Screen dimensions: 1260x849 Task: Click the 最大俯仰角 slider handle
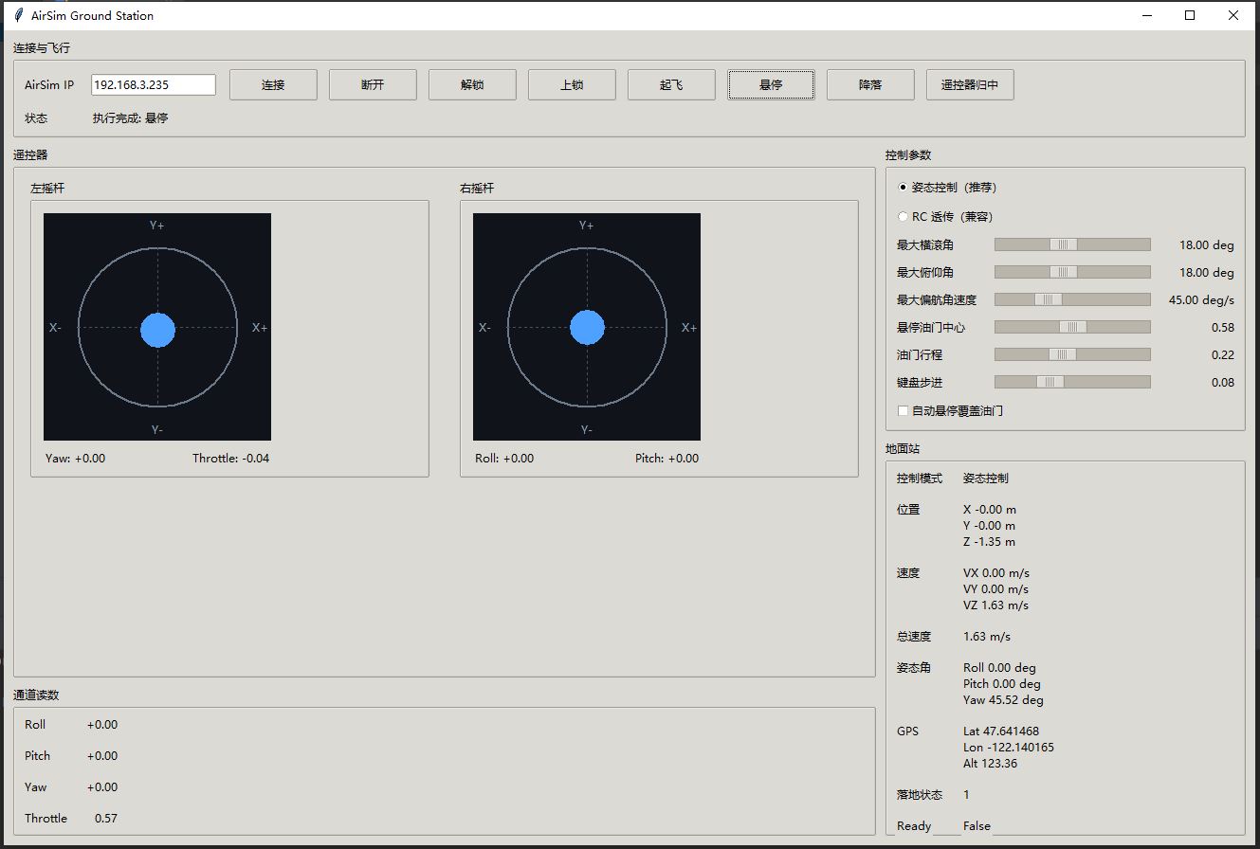coord(1064,272)
